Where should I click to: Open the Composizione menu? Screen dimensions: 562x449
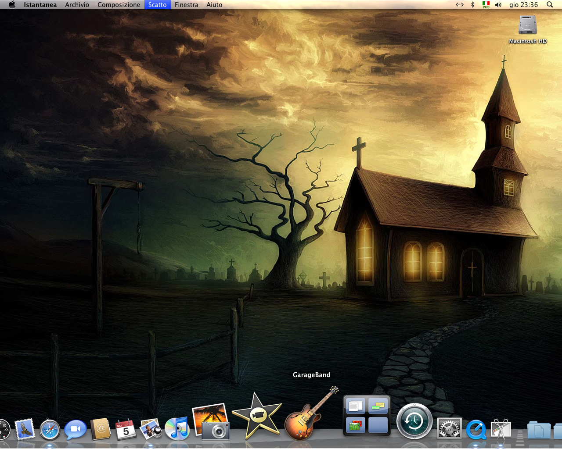coord(119,5)
